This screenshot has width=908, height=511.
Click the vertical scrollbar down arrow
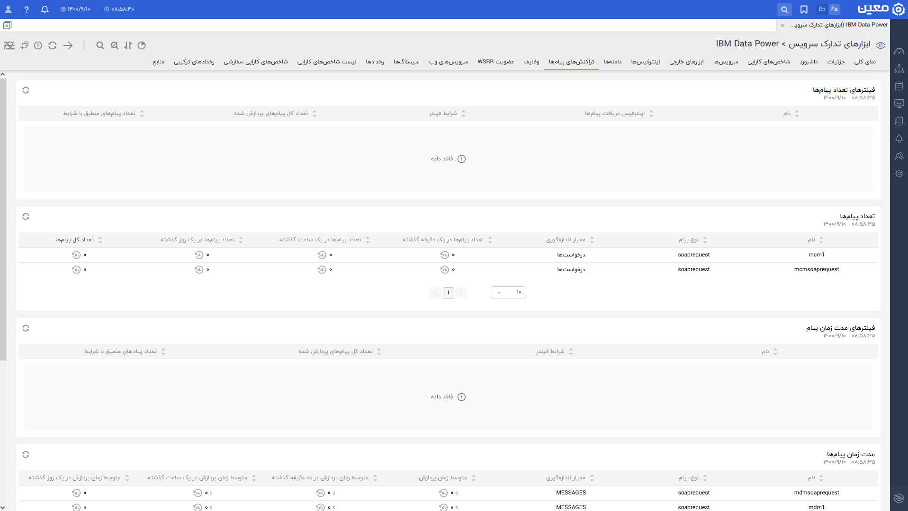[3, 507]
